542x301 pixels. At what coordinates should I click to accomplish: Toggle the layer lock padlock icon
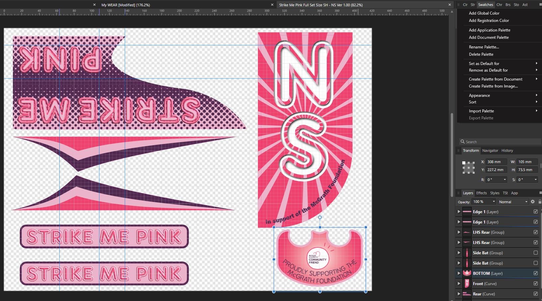pos(540,202)
